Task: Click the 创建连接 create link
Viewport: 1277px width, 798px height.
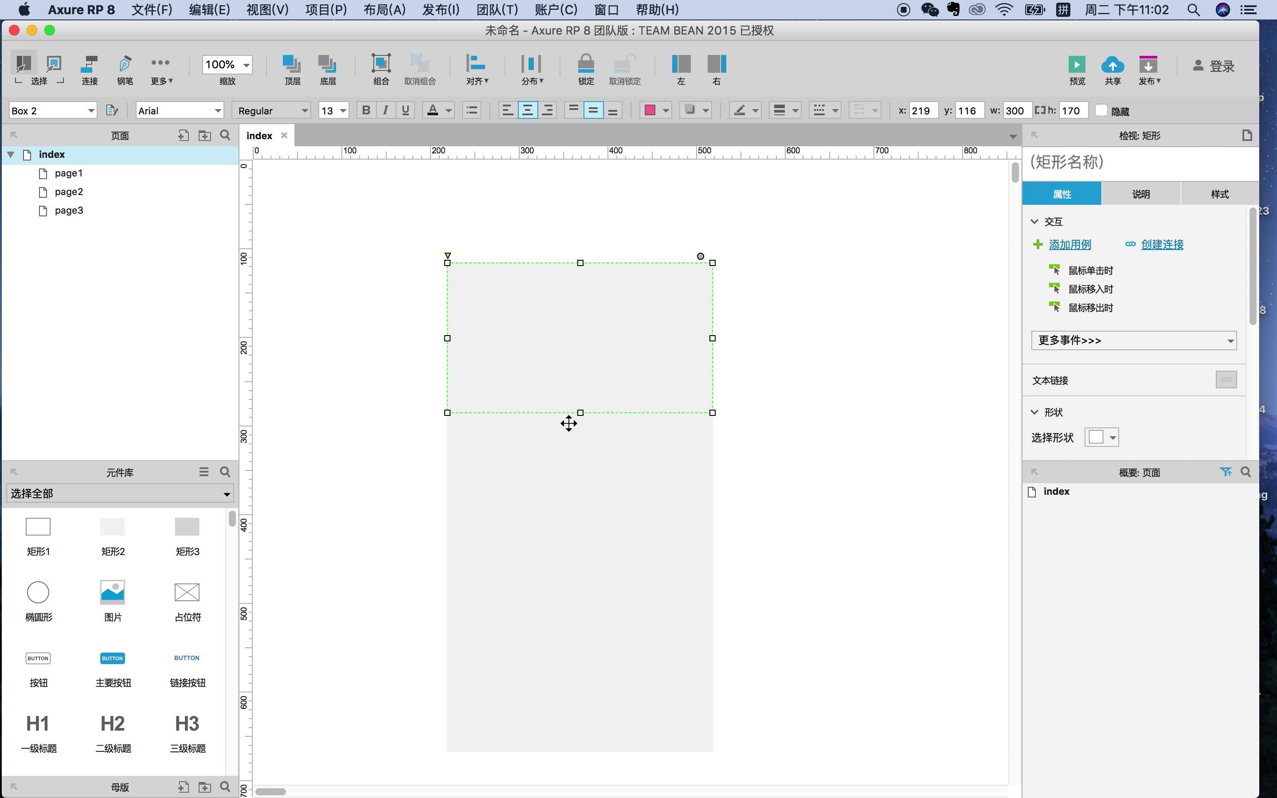Action: pyautogui.click(x=1162, y=244)
